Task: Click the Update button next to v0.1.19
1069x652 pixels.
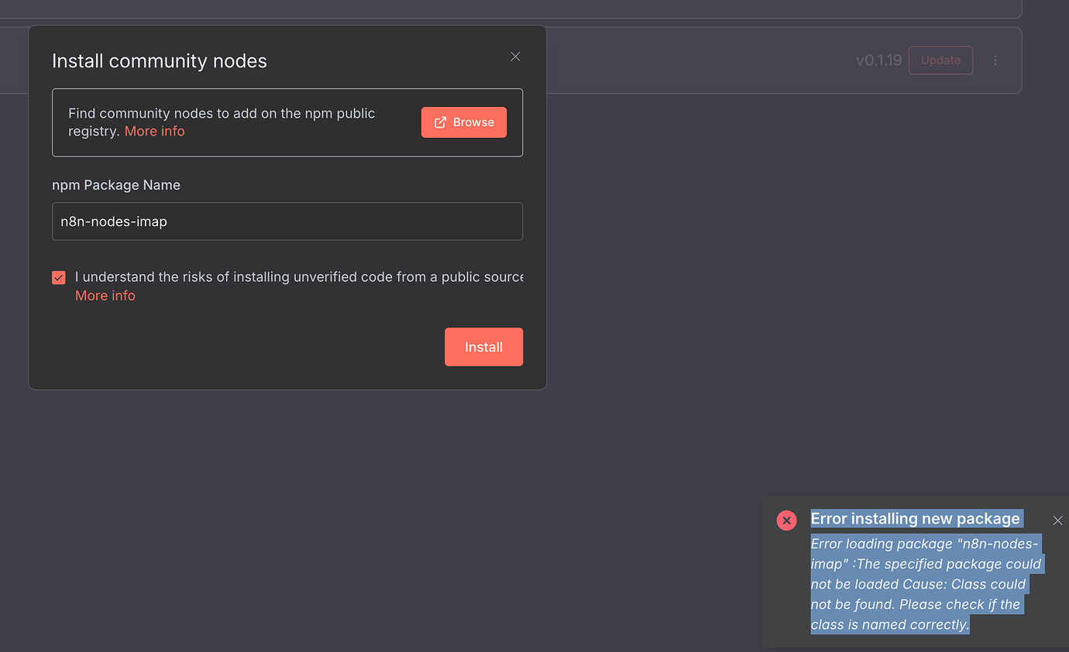Action: pos(940,60)
